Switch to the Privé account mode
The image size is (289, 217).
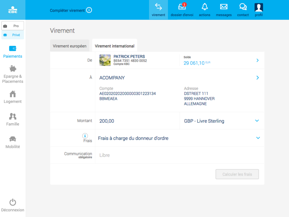tap(13, 35)
